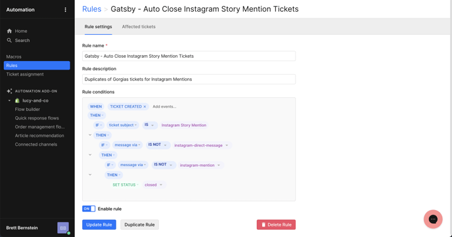Open Quick response flows
This screenshot has height=237, width=452.
click(37, 118)
